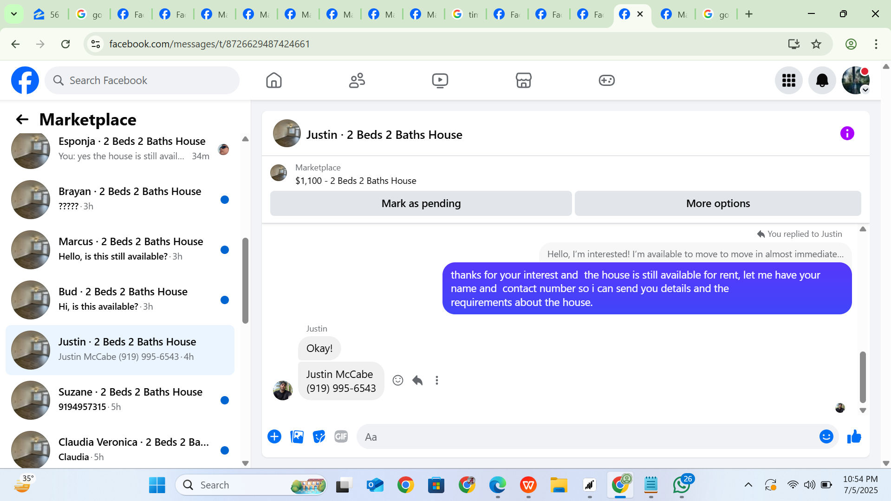Open the tab search dropdown chevron
This screenshot has width=891, height=501.
click(x=14, y=14)
